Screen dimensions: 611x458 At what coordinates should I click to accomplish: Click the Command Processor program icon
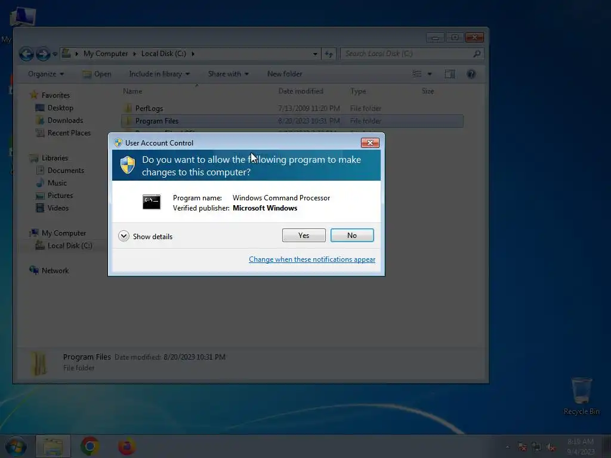pyautogui.click(x=151, y=202)
